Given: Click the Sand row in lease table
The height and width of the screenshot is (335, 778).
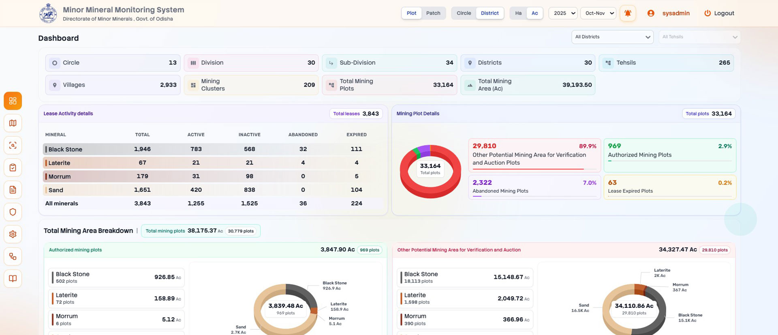Looking at the screenshot, I should click(x=213, y=190).
